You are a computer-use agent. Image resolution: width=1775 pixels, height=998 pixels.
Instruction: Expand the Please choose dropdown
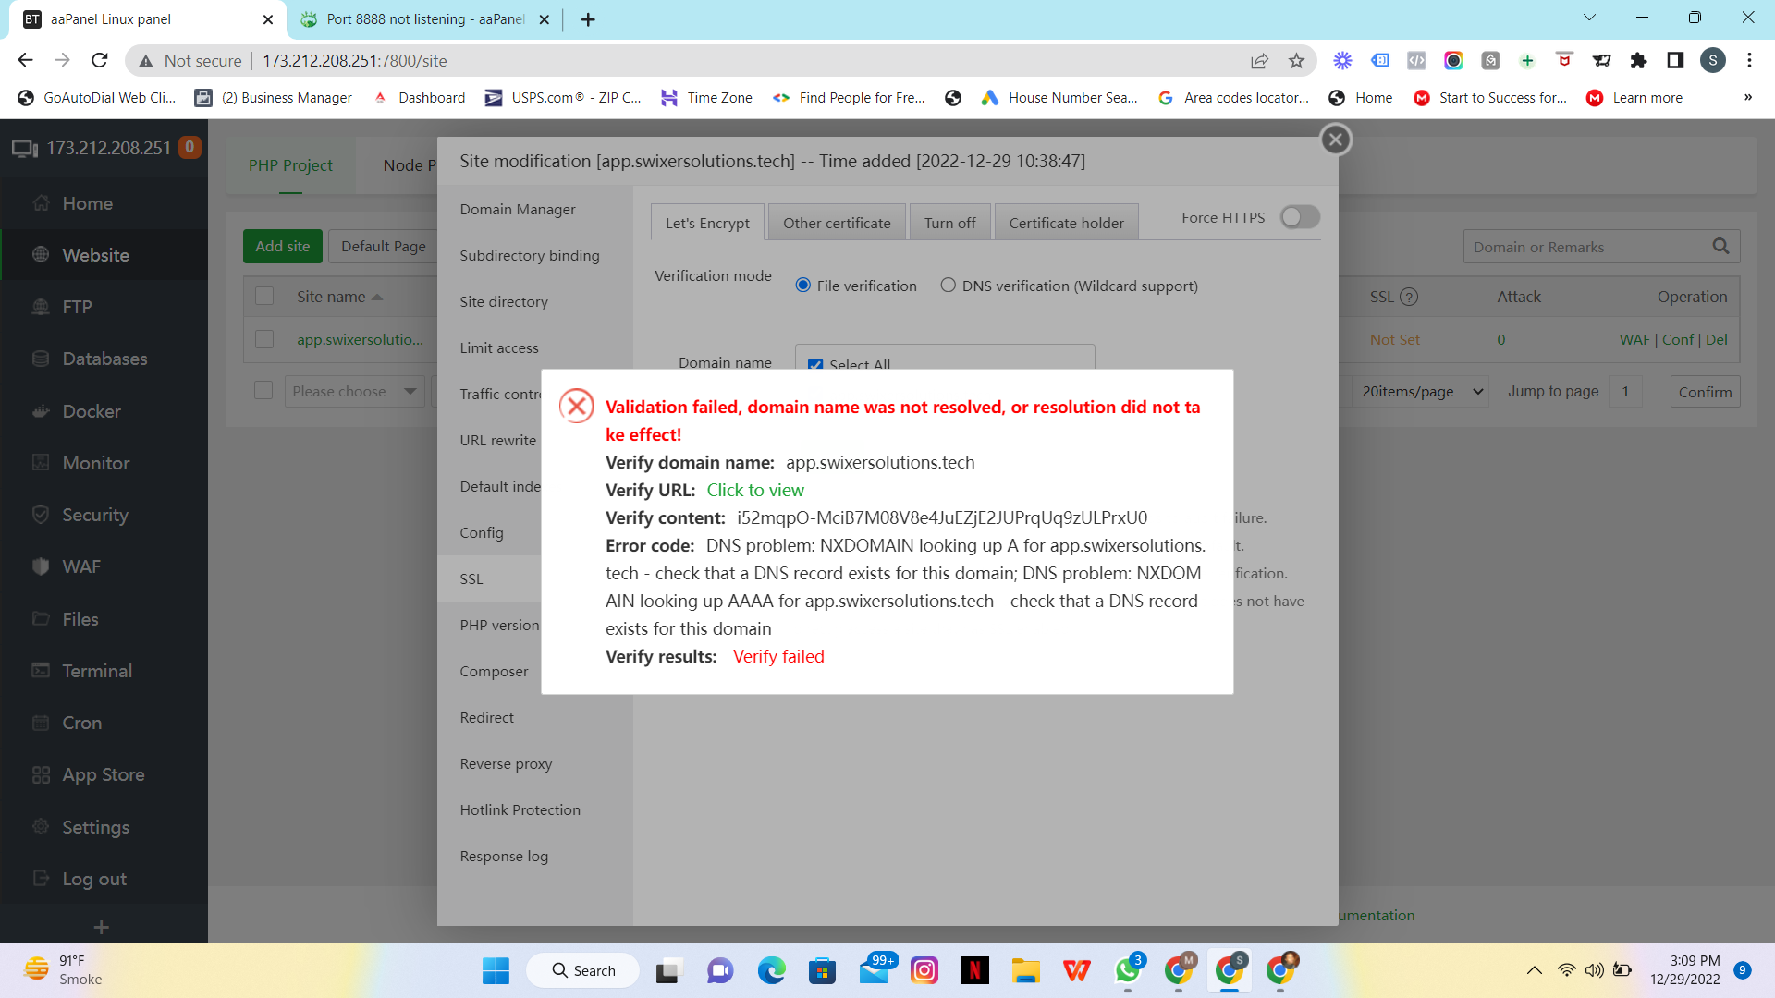point(354,392)
